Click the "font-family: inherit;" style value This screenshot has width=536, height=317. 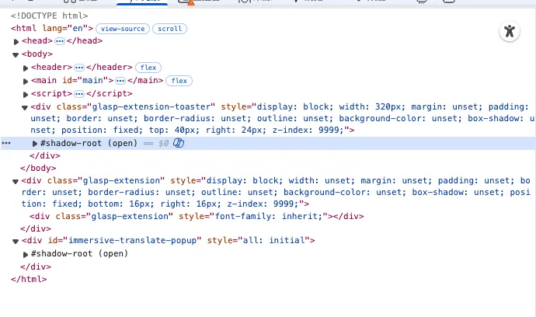(269, 217)
